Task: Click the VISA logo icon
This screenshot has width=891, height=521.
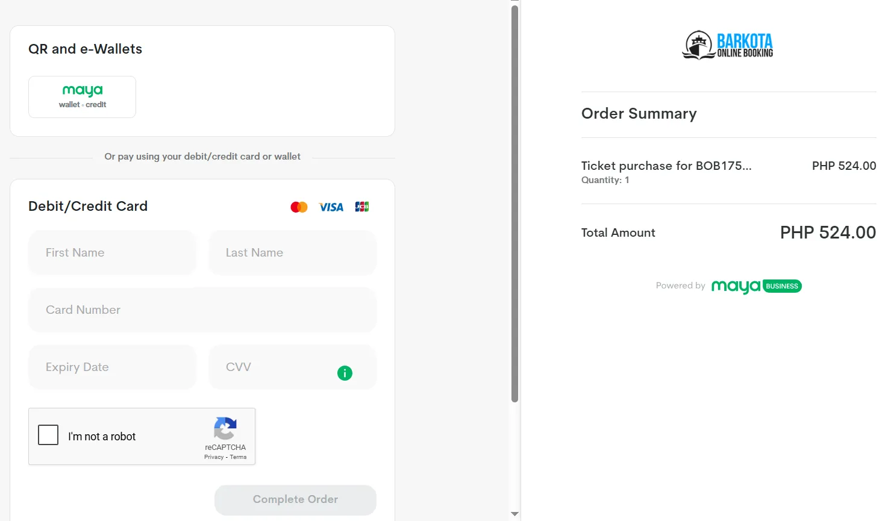Action: [x=331, y=207]
